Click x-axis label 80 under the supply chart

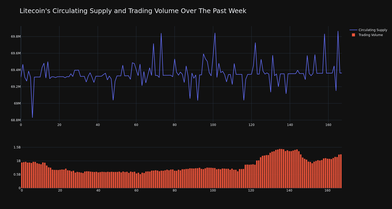coord(175,125)
